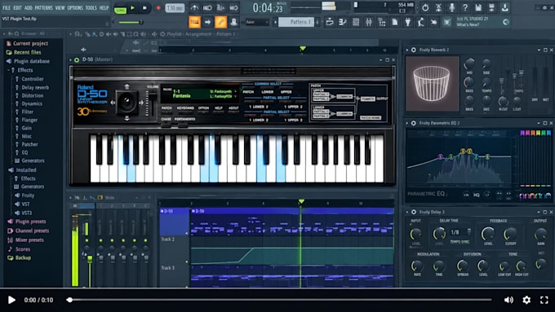Open the TOOLS menu
Viewport: 555px width, 312px height.
91,8
